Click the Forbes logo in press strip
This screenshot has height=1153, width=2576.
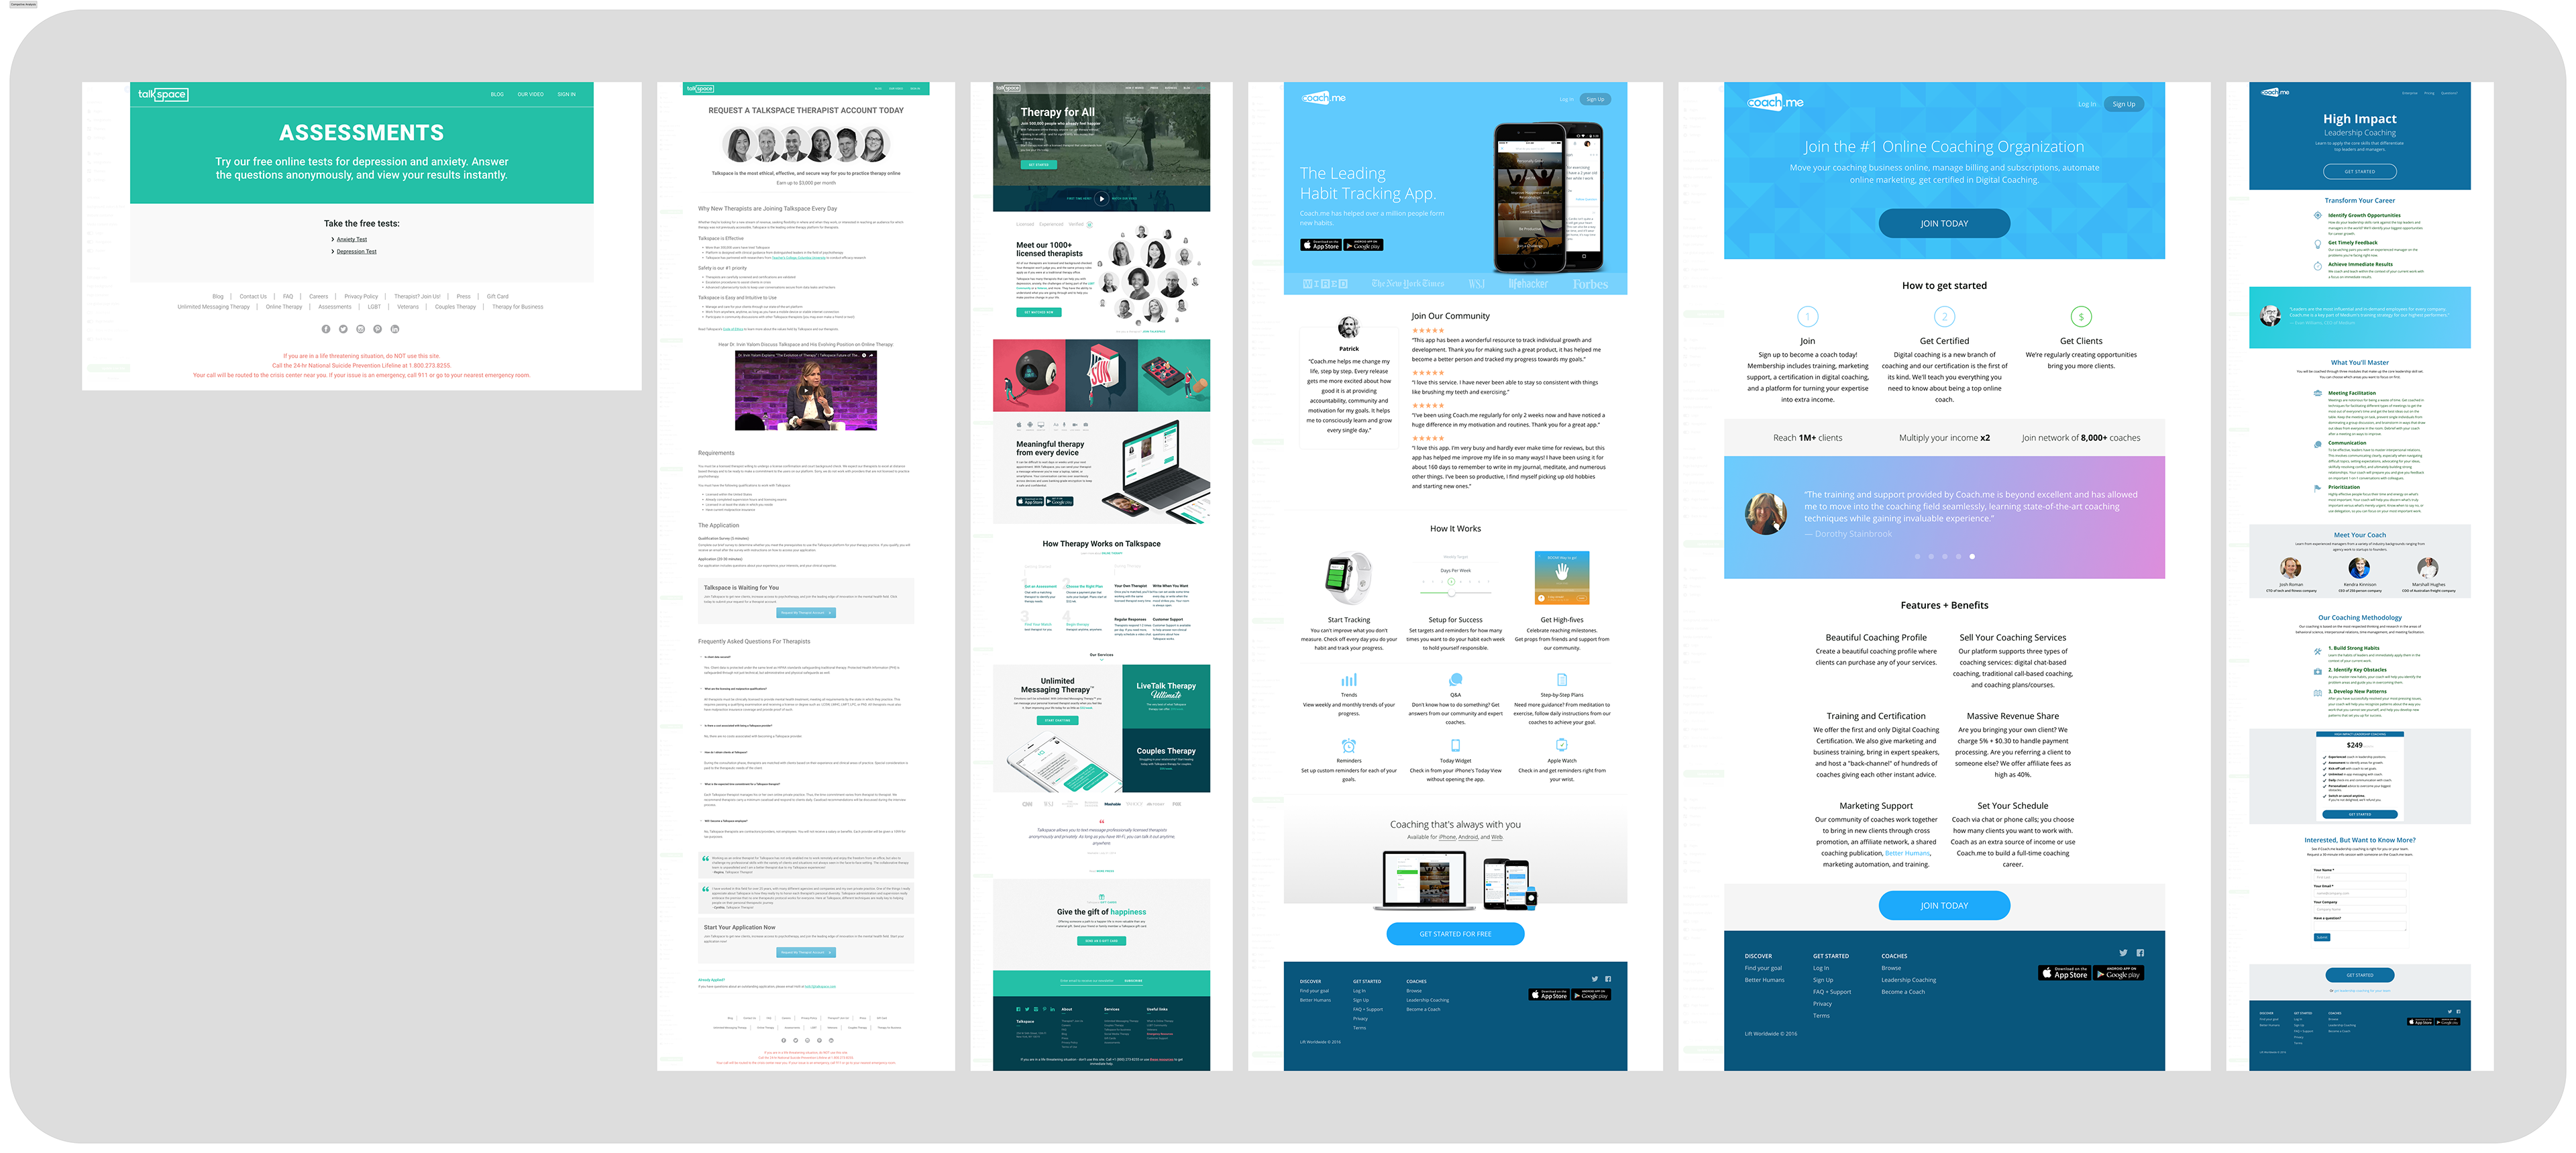[x=1590, y=284]
